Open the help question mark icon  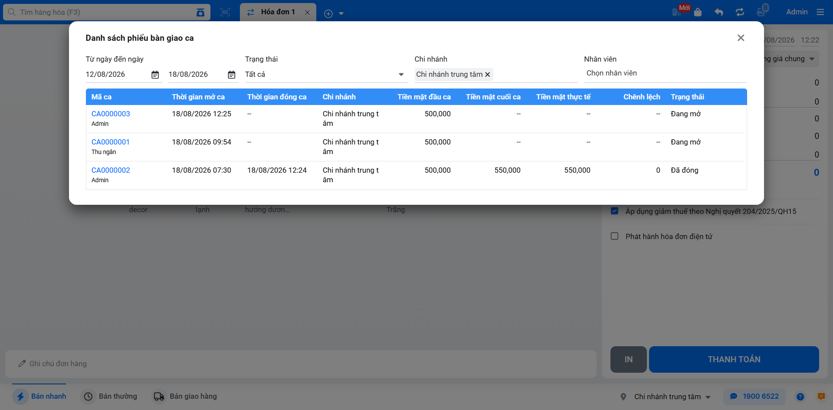[800, 397]
